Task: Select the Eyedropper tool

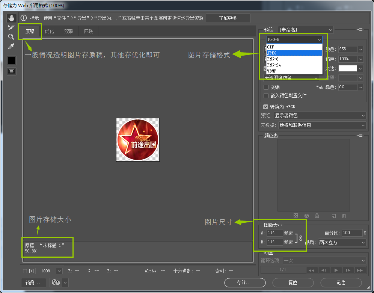Action: coord(11,46)
